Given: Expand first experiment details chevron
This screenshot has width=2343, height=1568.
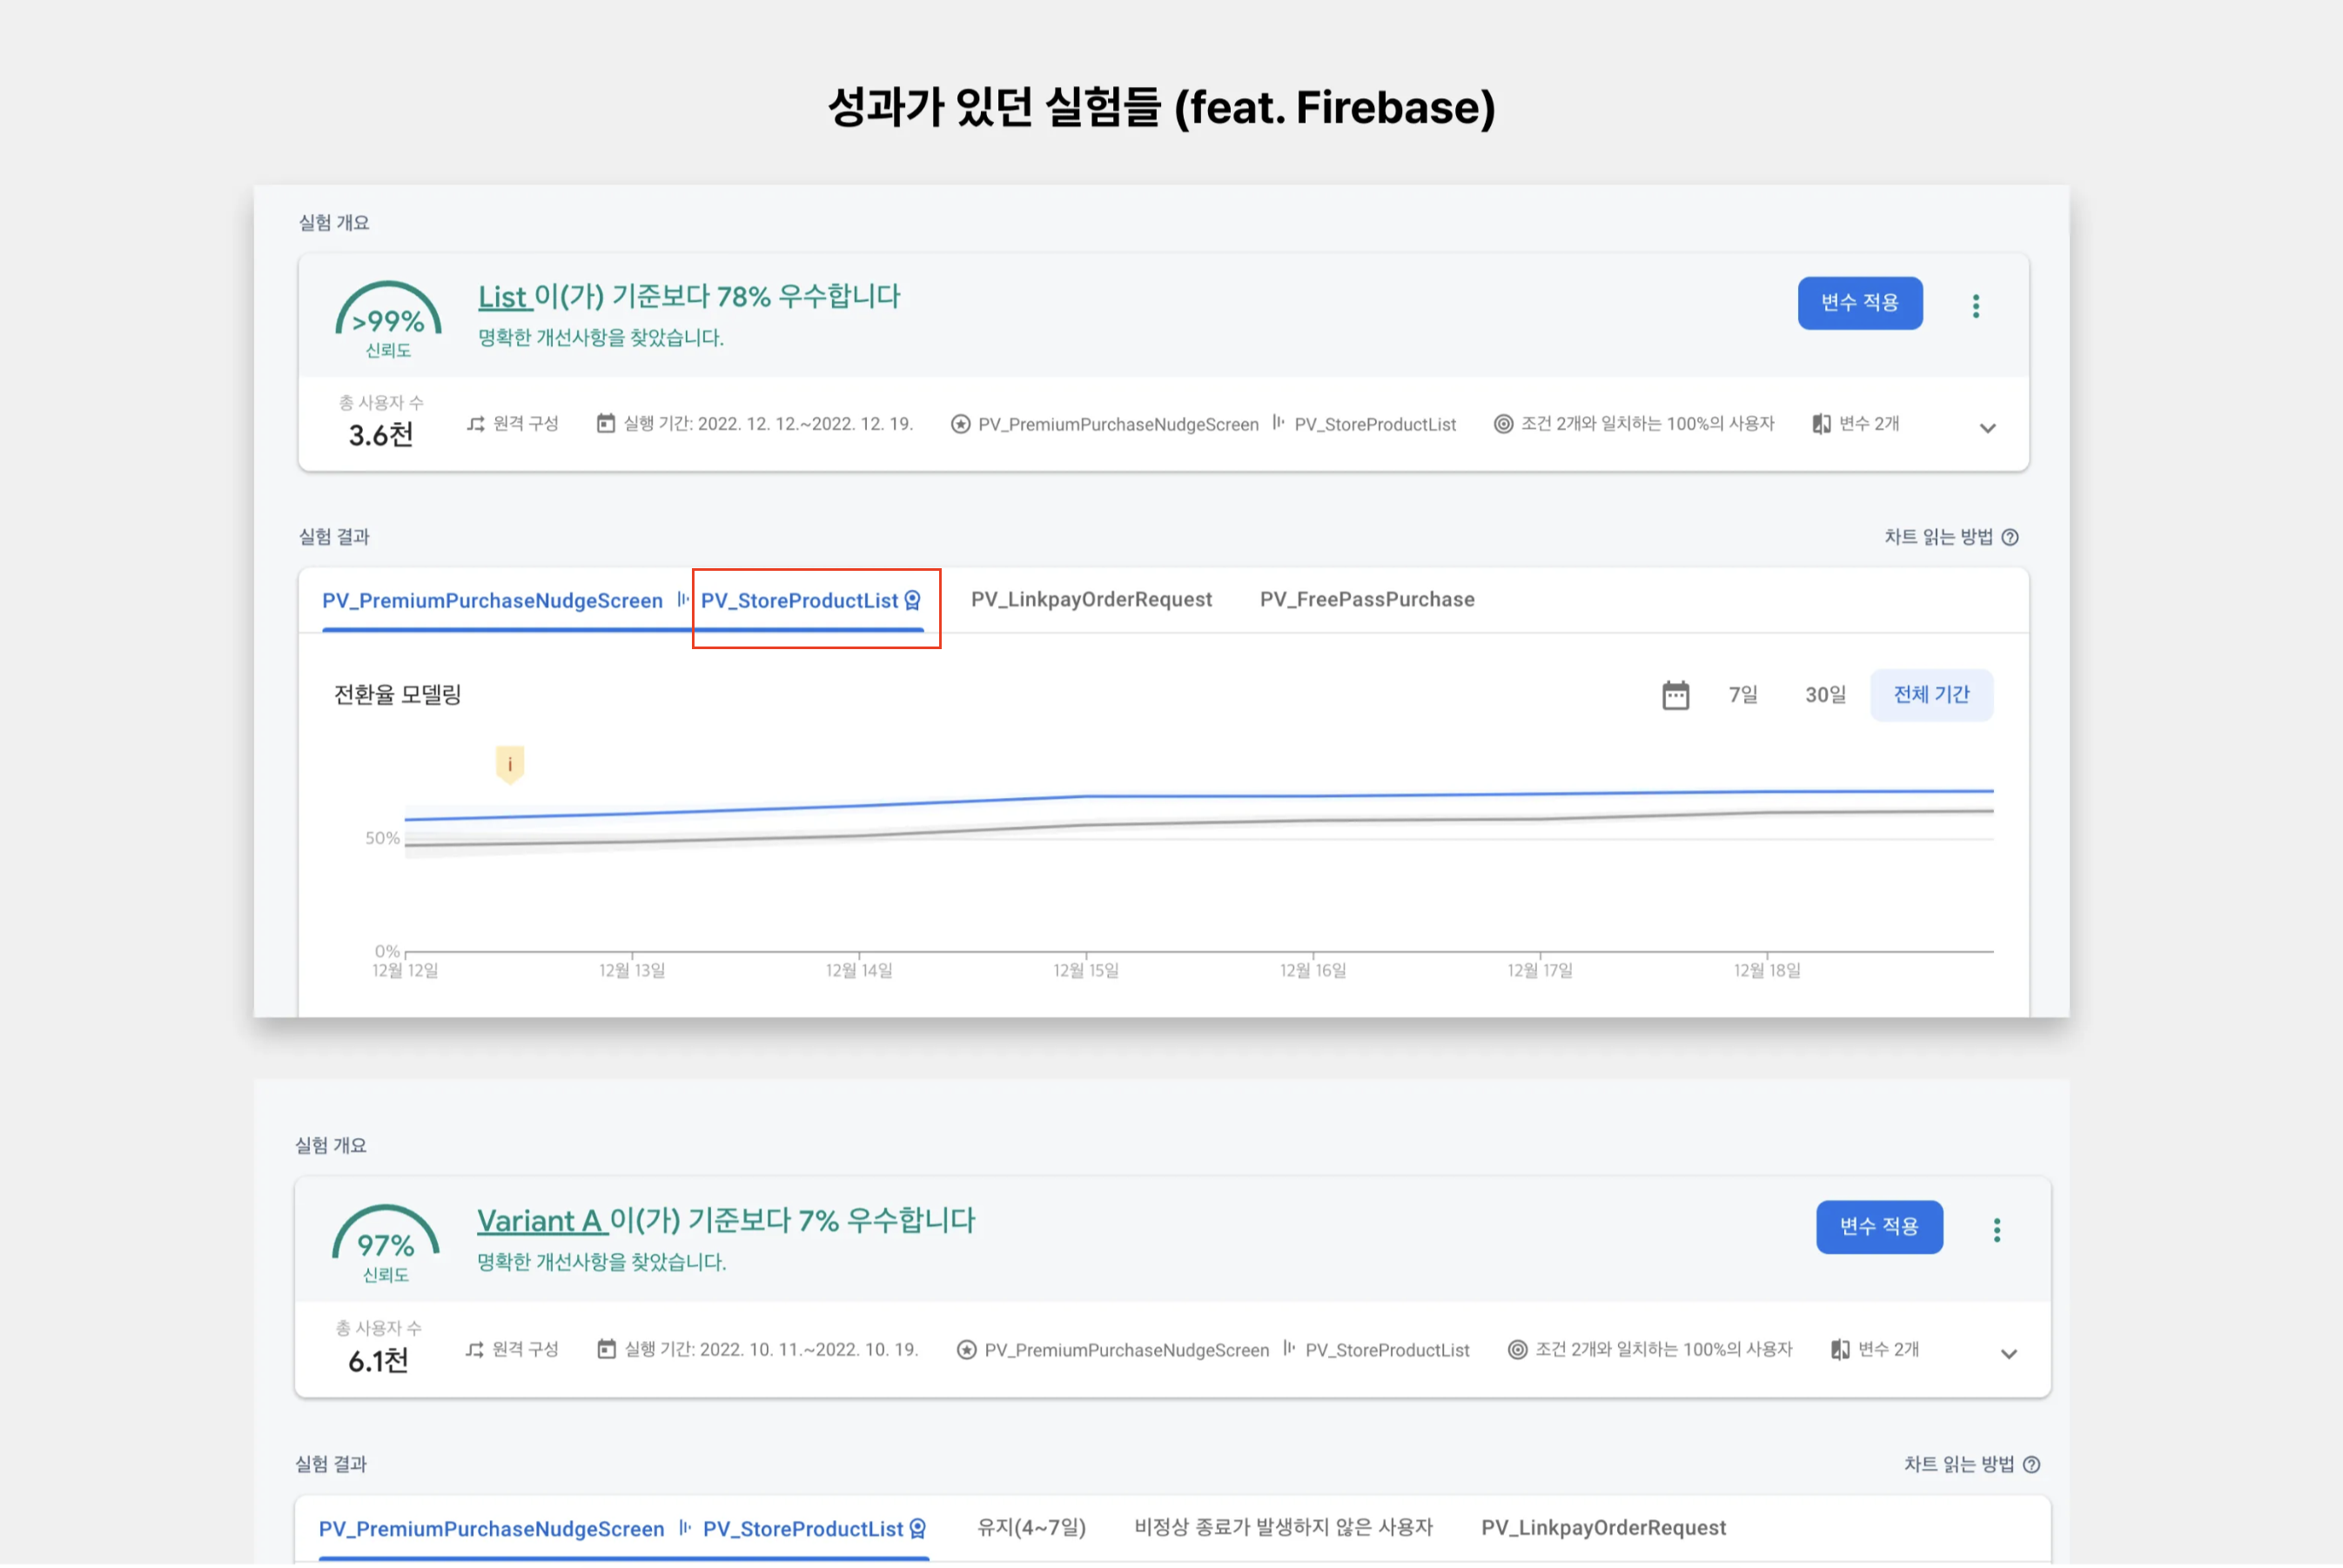Looking at the screenshot, I should tap(1987, 428).
